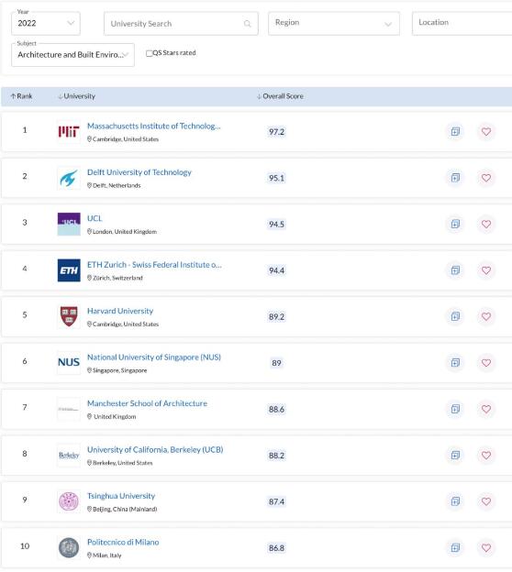Favorite ETH Zurich using heart icon

coord(486,270)
